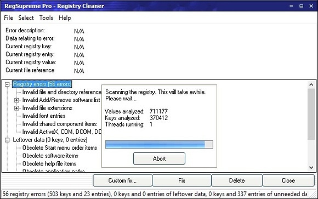Minimize the RegSupreme Pro window
Viewport: 318px width, 199px height.
tap(292, 6)
